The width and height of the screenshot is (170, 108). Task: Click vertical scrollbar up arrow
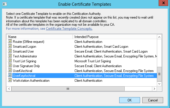159,37
